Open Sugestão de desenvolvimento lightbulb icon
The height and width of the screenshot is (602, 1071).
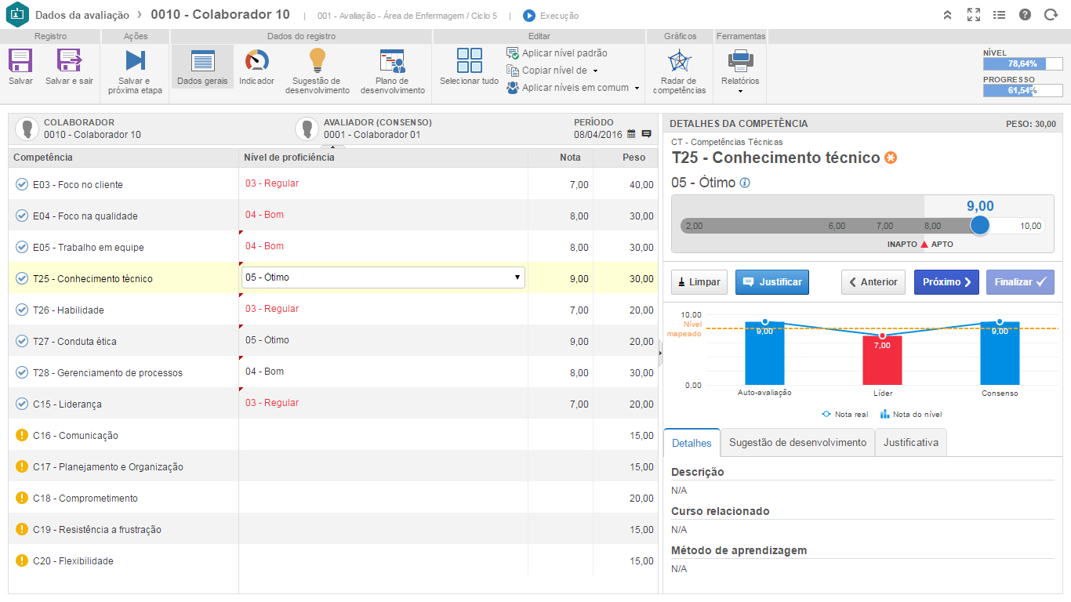[317, 61]
